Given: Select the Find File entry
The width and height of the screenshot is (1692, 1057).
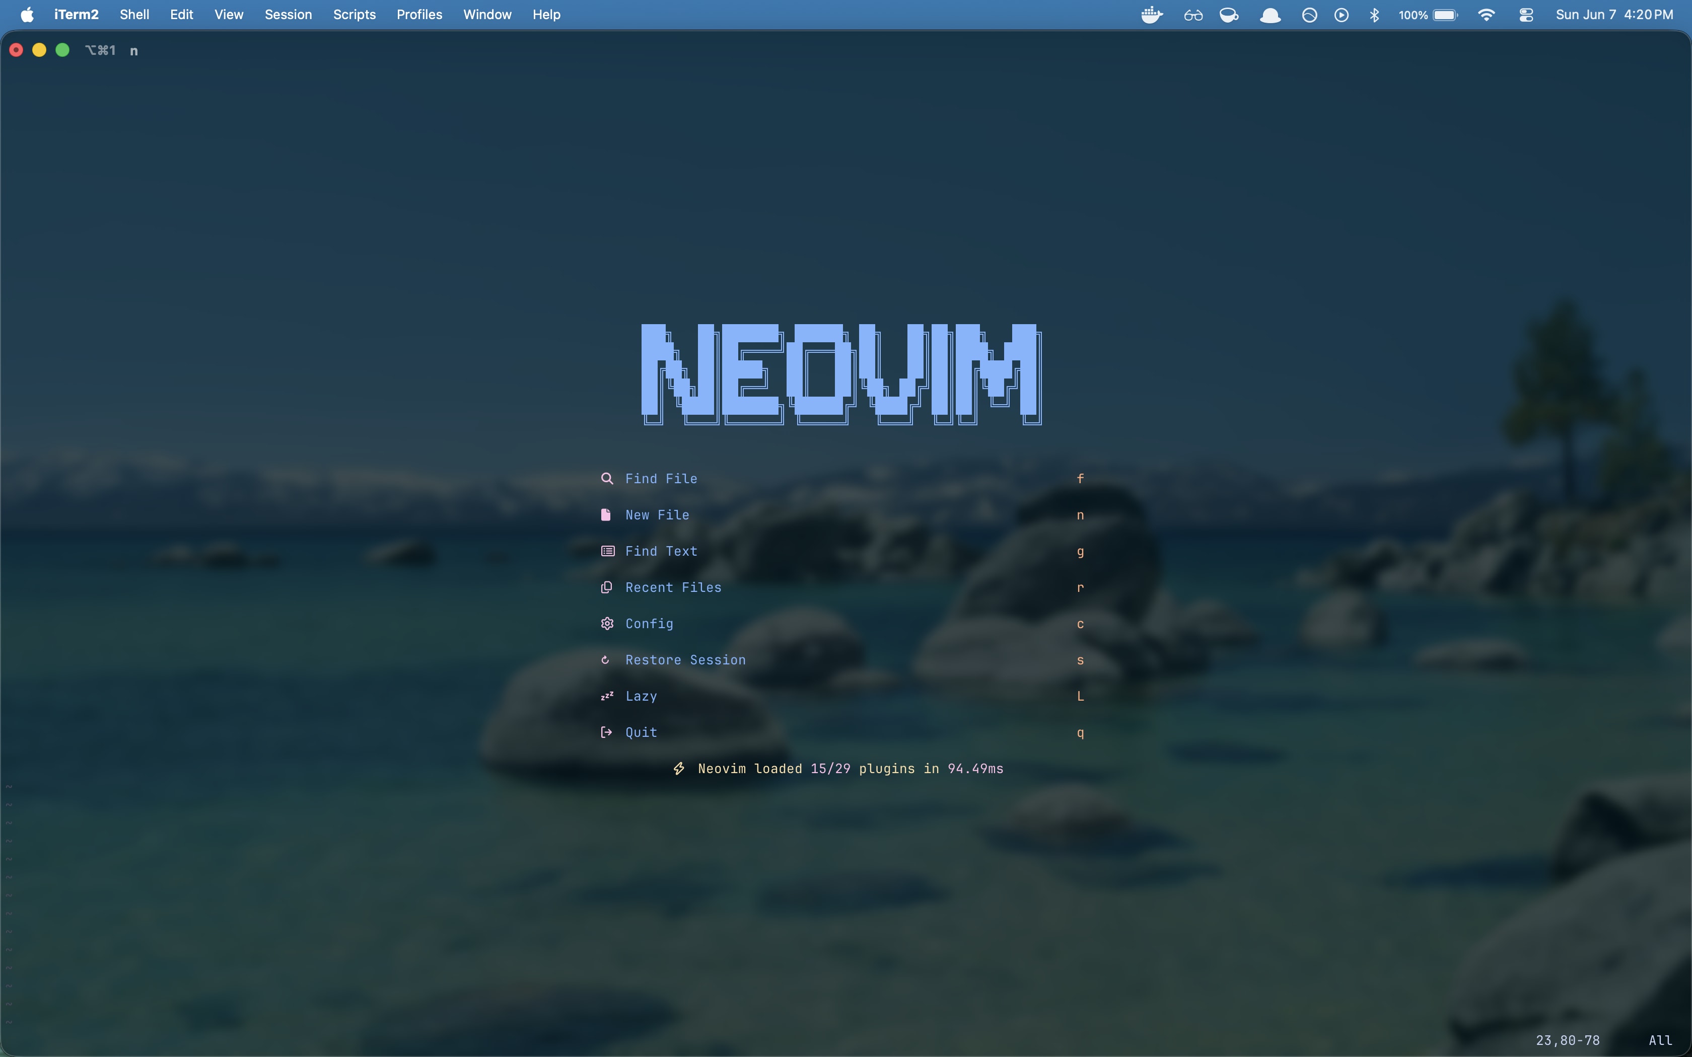Looking at the screenshot, I should (842, 478).
